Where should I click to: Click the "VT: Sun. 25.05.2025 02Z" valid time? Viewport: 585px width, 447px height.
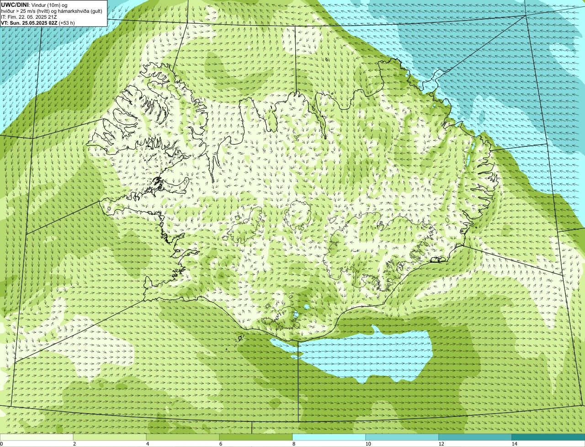29,22
